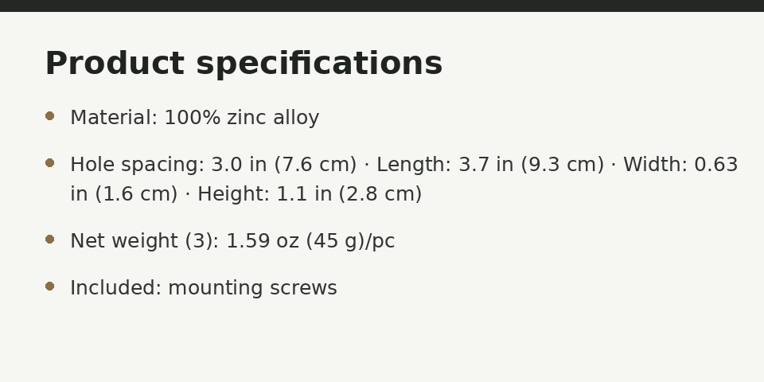Click the '(9.3 cm)' length measurement
764x382 pixels.
click(563, 165)
